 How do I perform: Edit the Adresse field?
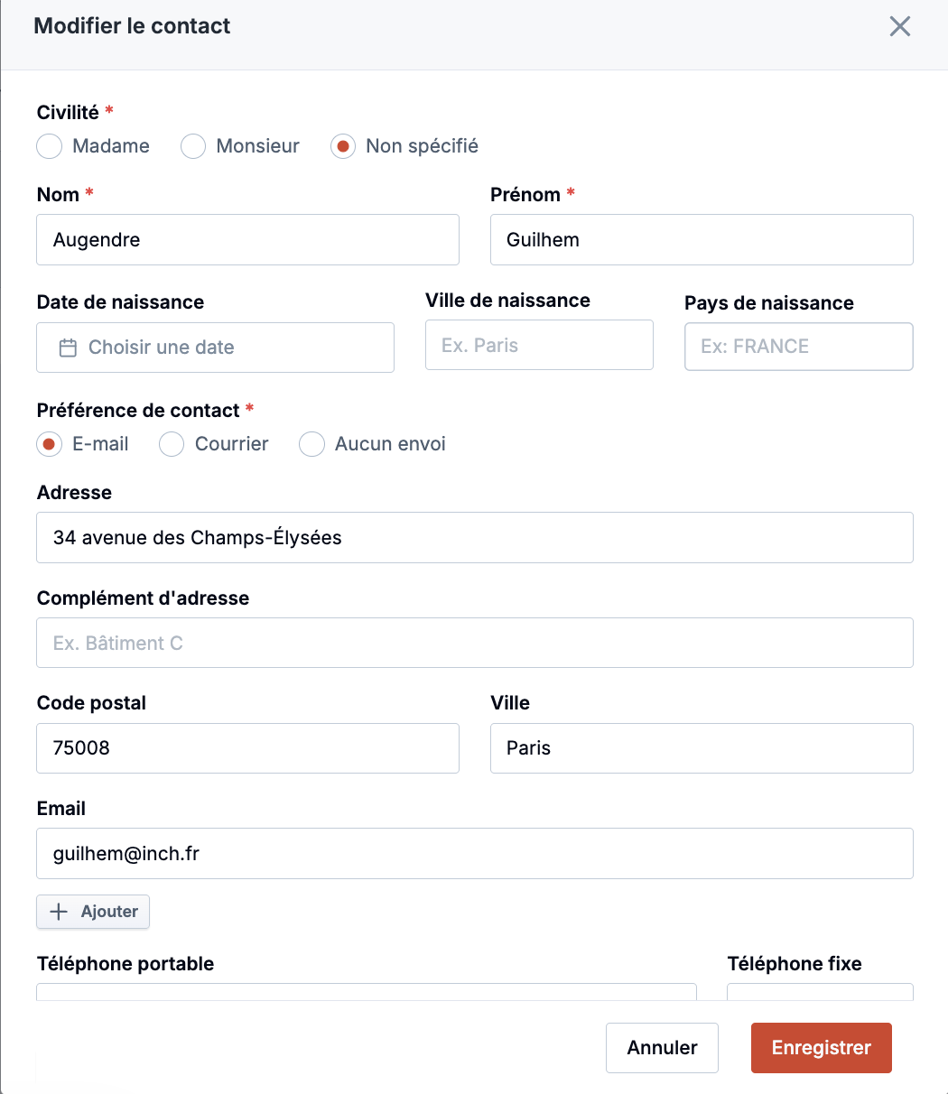(x=474, y=538)
